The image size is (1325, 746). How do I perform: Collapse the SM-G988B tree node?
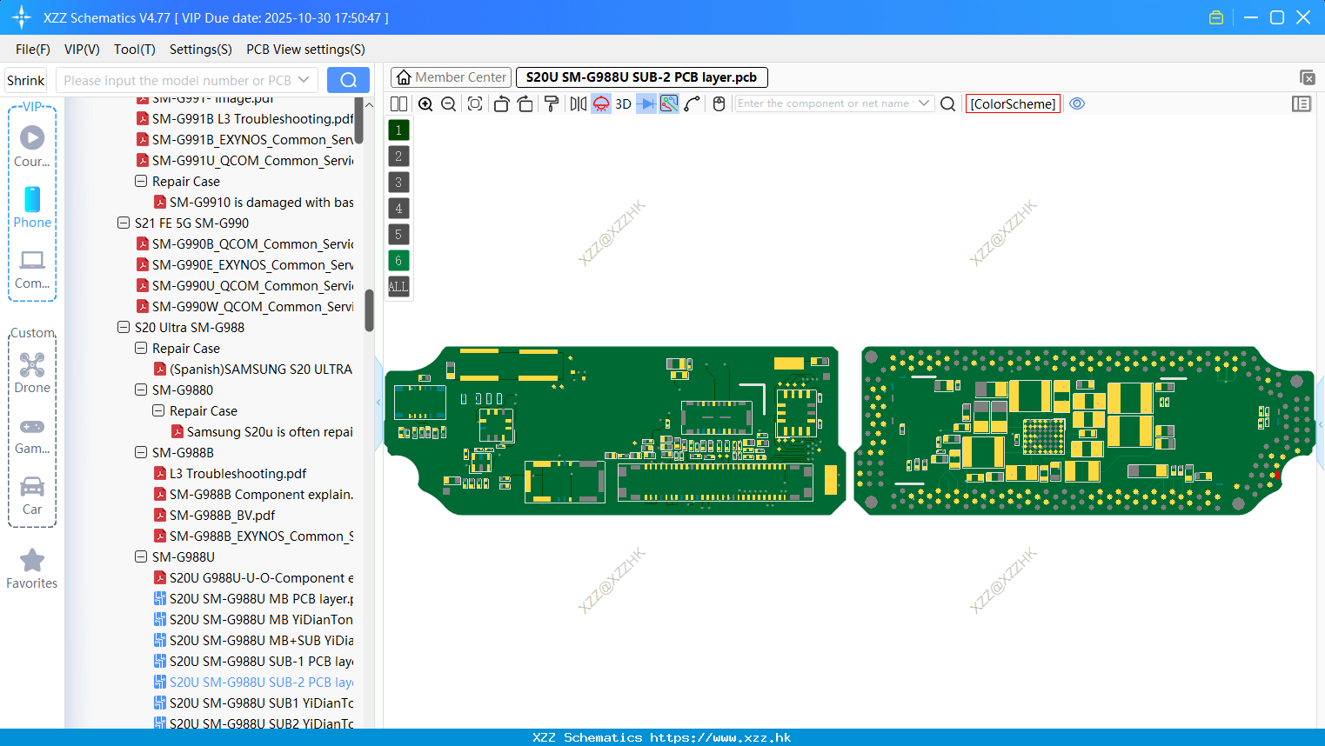click(x=141, y=453)
